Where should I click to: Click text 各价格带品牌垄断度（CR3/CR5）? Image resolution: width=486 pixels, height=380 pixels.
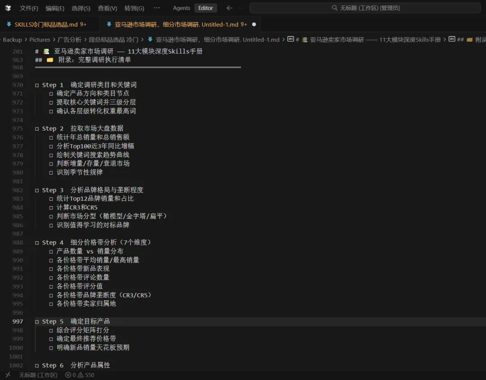click(104, 295)
